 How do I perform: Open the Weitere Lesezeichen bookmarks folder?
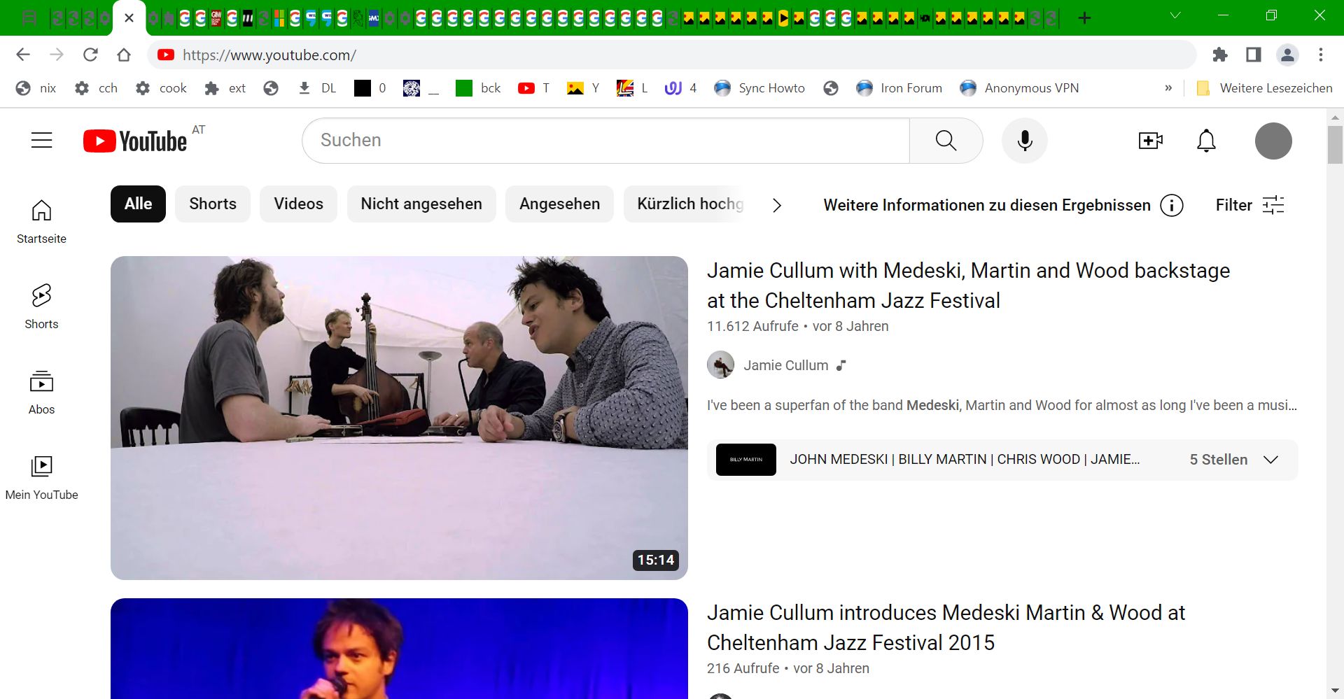click(1264, 88)
